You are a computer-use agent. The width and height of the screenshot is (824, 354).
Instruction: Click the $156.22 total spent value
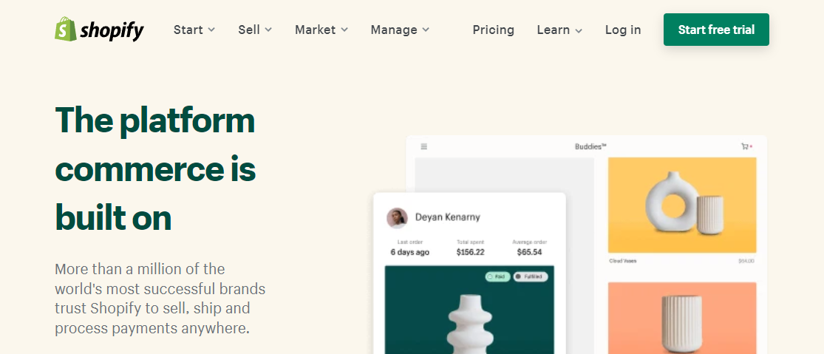(x=470, y=252)
